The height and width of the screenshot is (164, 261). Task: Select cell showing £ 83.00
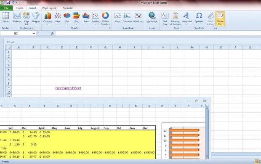pyautogui.click(x=45, y=136)
